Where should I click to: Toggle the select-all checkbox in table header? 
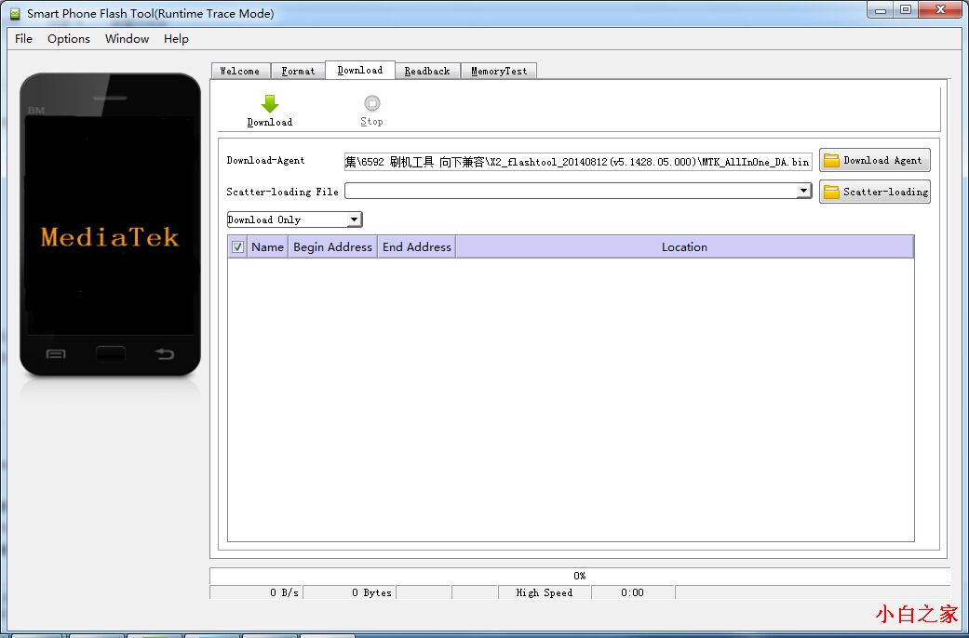pos(237,247)
